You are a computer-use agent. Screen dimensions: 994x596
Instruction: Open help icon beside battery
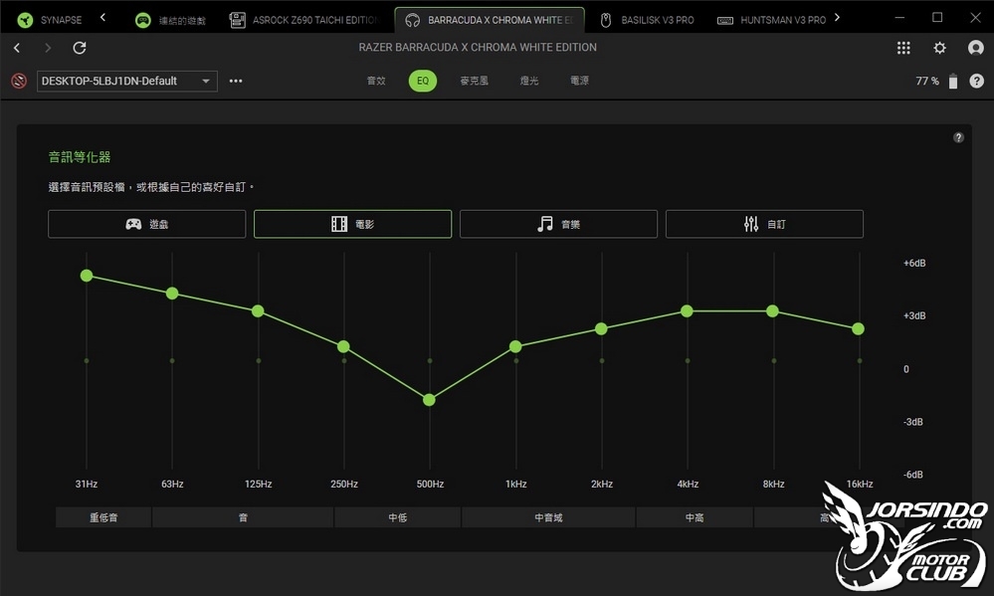pyautogui.click(x=977, y=82)
